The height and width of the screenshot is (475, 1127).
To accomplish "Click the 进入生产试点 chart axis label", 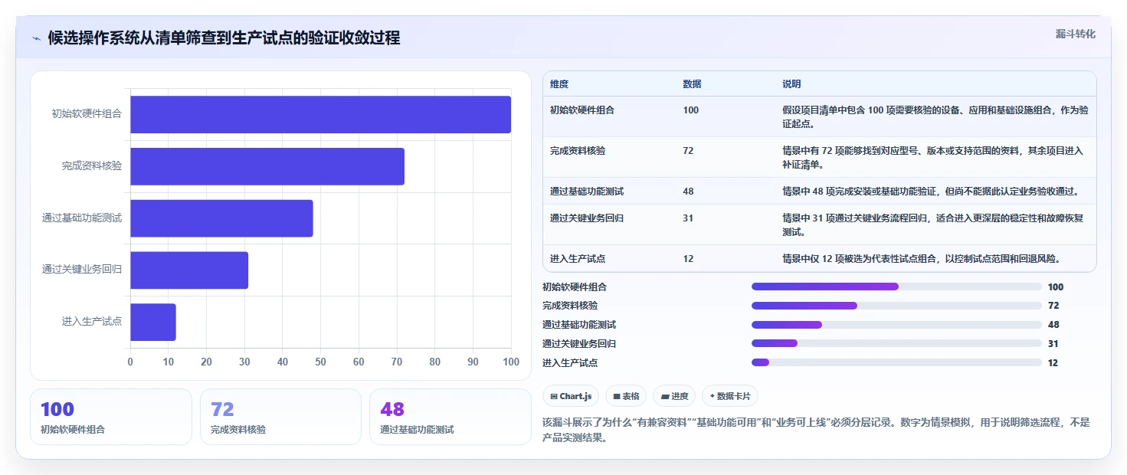I will 92,322.
